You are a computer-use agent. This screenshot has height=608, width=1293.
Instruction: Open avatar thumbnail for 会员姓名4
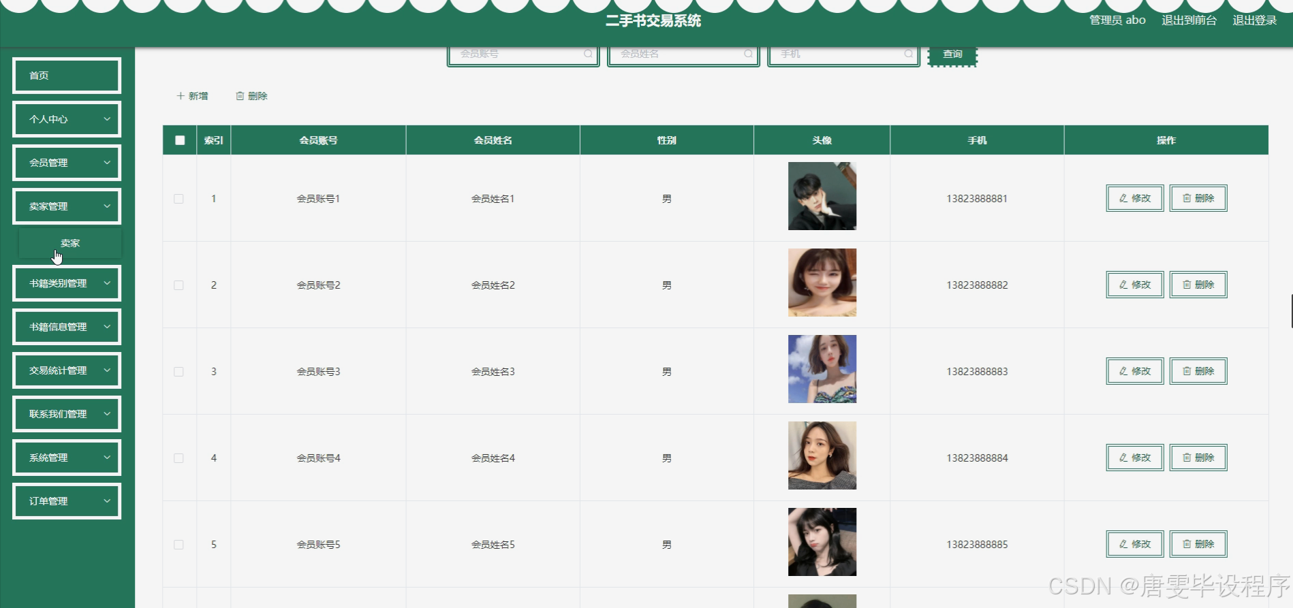(822, 455)
